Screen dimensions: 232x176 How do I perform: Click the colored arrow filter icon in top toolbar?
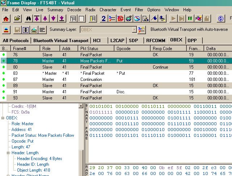112,19
